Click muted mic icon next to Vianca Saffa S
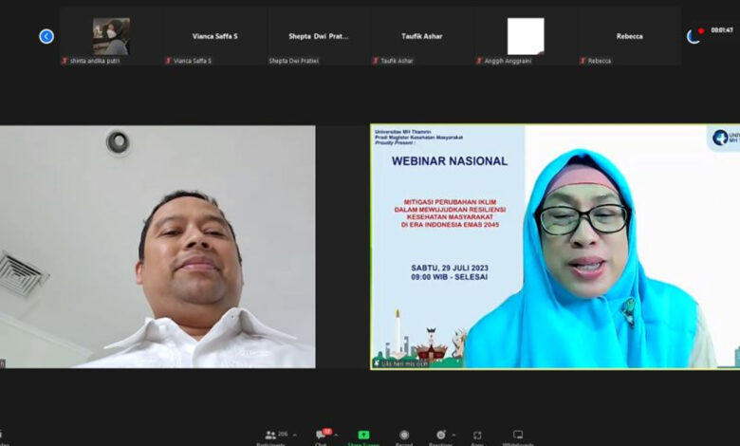The height and width of the screenshot is (446, 740). 169,61
